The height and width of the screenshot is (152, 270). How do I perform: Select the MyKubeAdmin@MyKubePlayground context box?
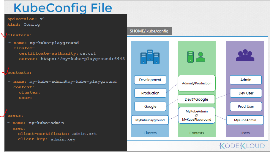click(x=197, y=115)
